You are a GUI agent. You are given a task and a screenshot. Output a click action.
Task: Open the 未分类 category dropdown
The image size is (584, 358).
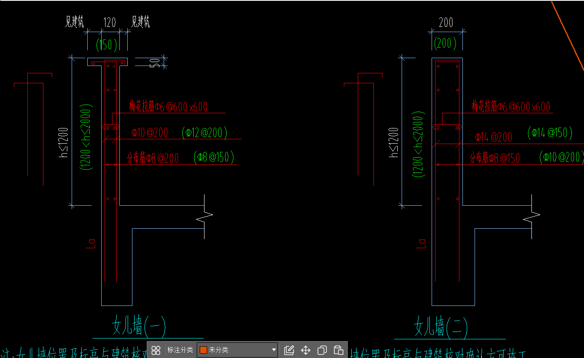click(x=238, y=350)
